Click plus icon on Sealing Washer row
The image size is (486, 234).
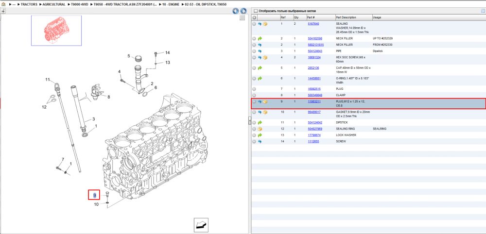254,24
